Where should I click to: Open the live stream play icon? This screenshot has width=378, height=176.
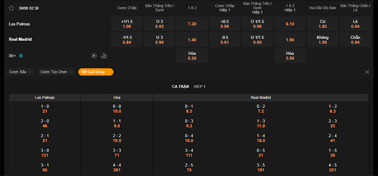pos(94,56)
